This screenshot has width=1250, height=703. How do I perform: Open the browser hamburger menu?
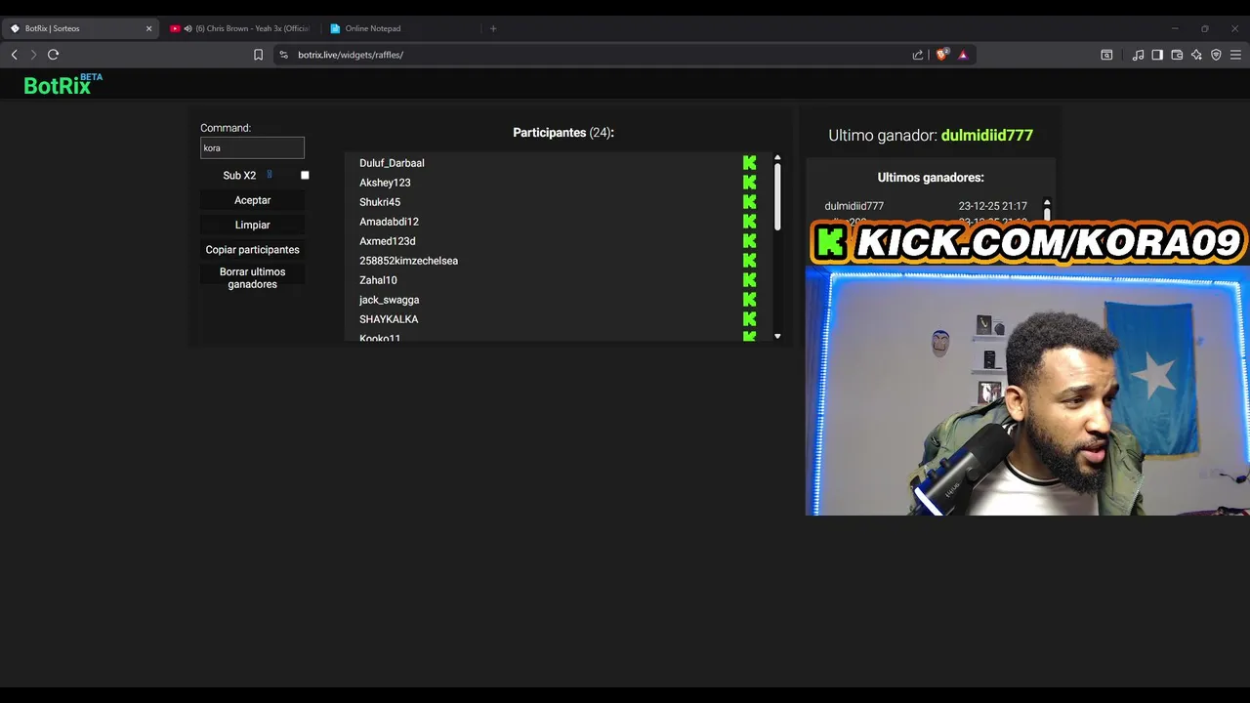tap(1235, 55)
